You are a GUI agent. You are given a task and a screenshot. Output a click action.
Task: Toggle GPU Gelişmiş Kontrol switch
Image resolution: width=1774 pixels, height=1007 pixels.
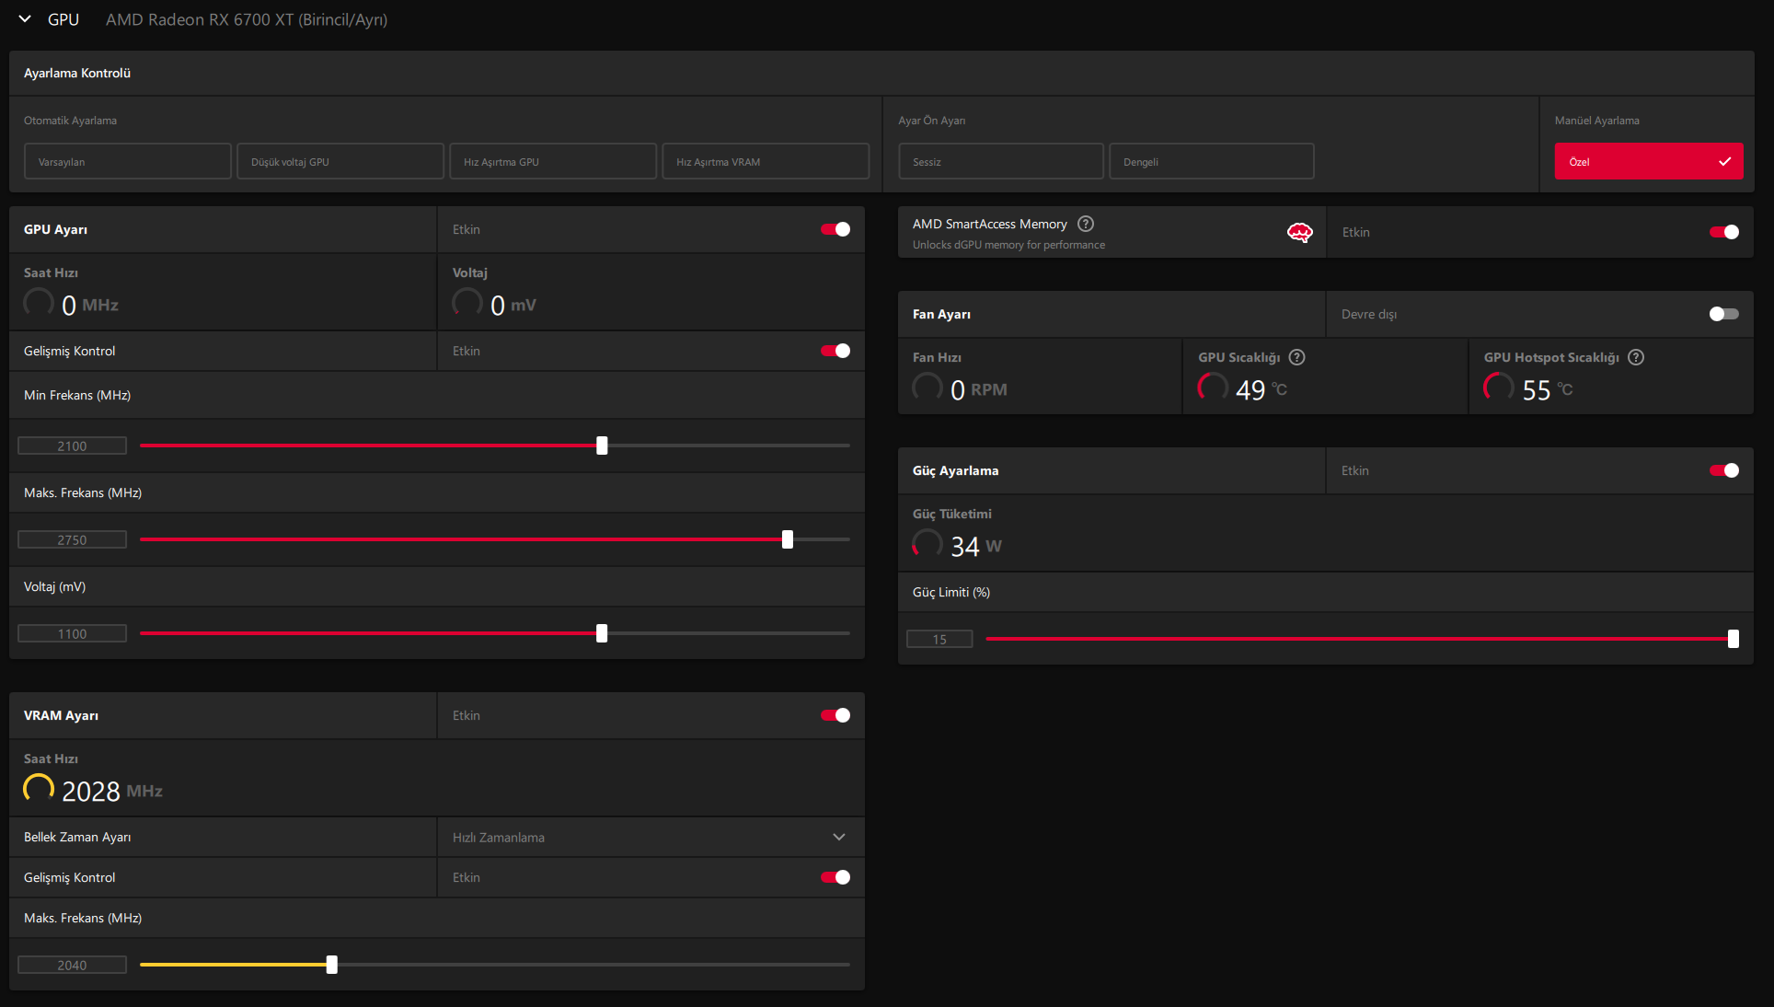(835, 351)
